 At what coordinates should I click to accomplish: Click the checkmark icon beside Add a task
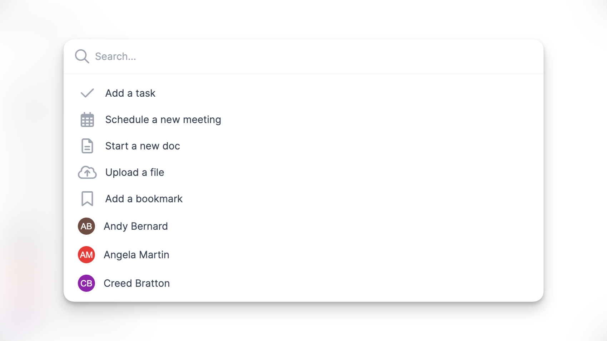pos(87,93)
